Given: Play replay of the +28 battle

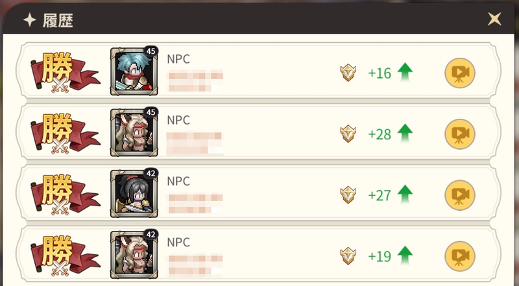Looking at the screenshot, I should tap(460, 134).
